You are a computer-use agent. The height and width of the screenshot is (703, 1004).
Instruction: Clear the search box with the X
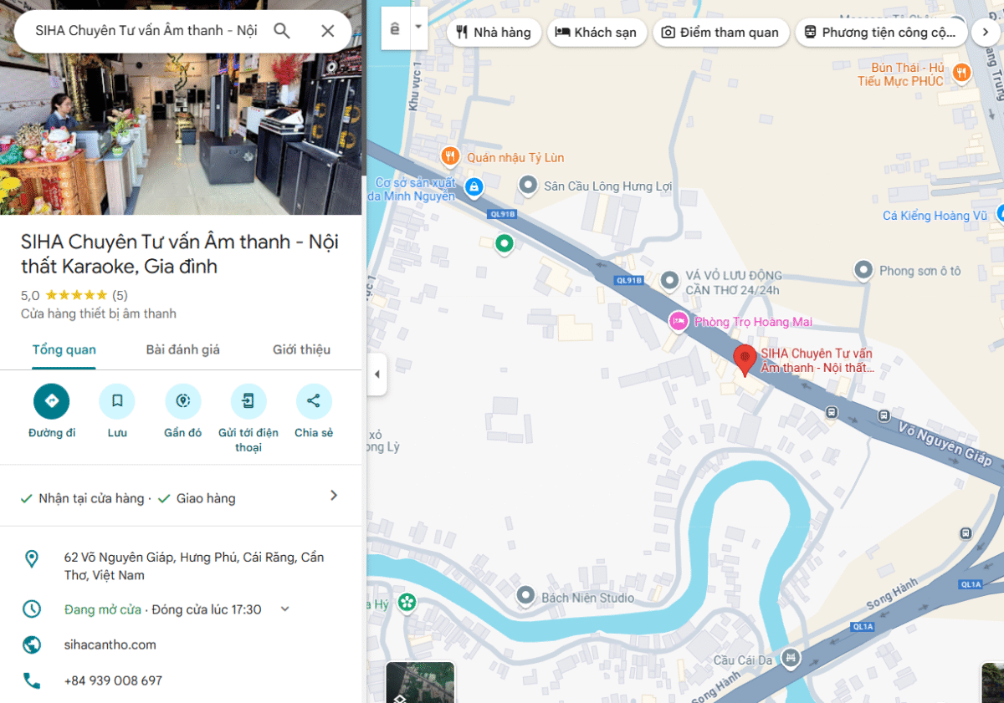point(328,31)
